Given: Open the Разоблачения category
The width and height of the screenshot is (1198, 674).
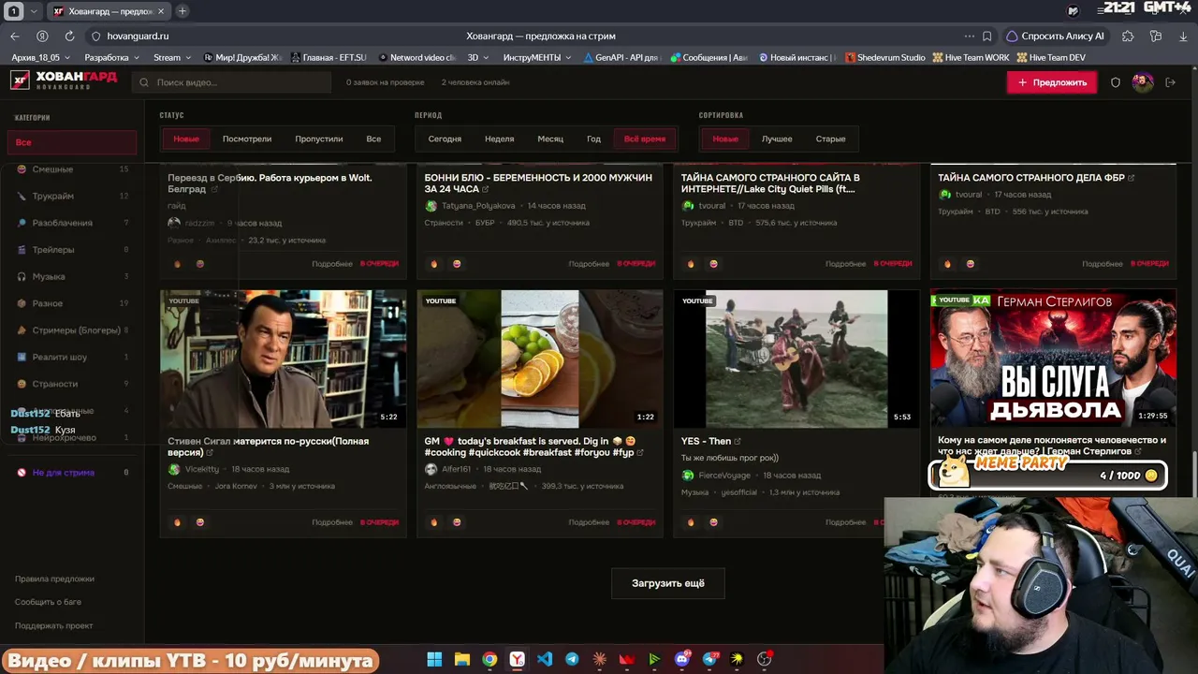Looking at the screenshot, I should [x=72, y=223].
